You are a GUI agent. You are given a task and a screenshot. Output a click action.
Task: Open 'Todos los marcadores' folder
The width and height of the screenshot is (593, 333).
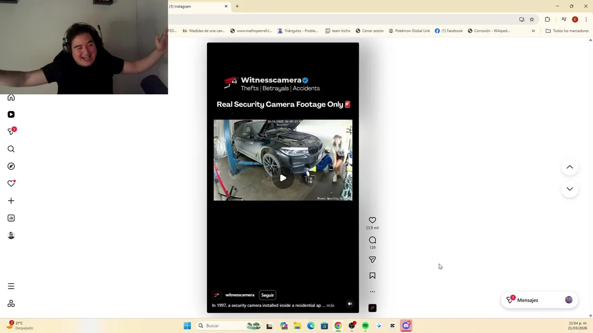point(567,31)
